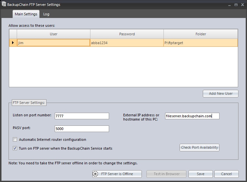Open the Log tab
The width and height of the screenshot is (247, 182).
coord(46,14)
